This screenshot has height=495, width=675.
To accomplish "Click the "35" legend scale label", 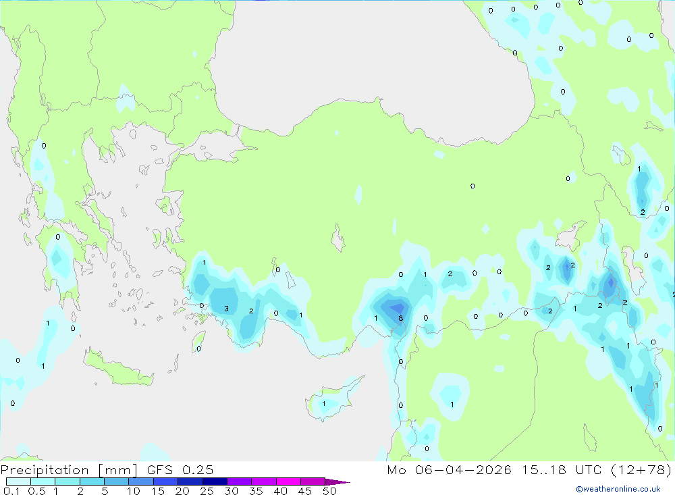I will click(256, 491).
